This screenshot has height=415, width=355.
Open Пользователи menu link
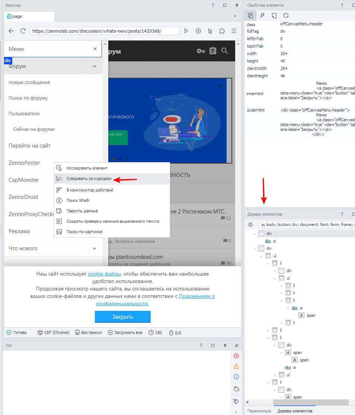[24, 113]
